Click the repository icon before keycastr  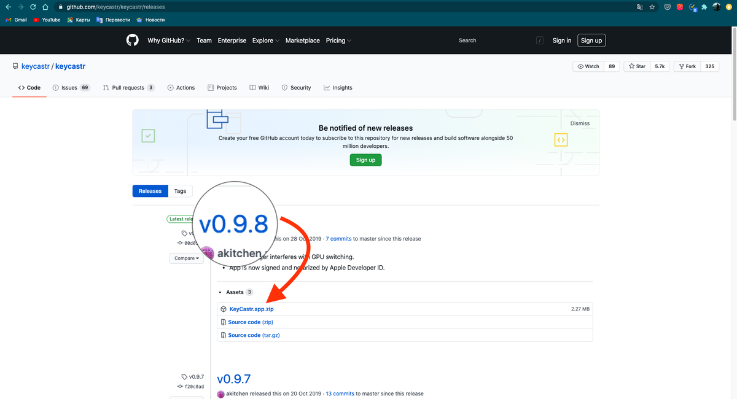(x=15, y=66)
